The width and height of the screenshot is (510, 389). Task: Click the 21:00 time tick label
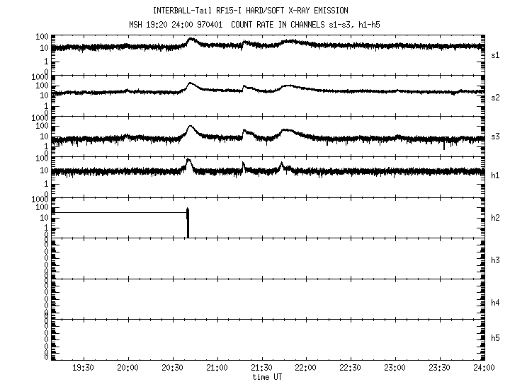coord(217,368)
